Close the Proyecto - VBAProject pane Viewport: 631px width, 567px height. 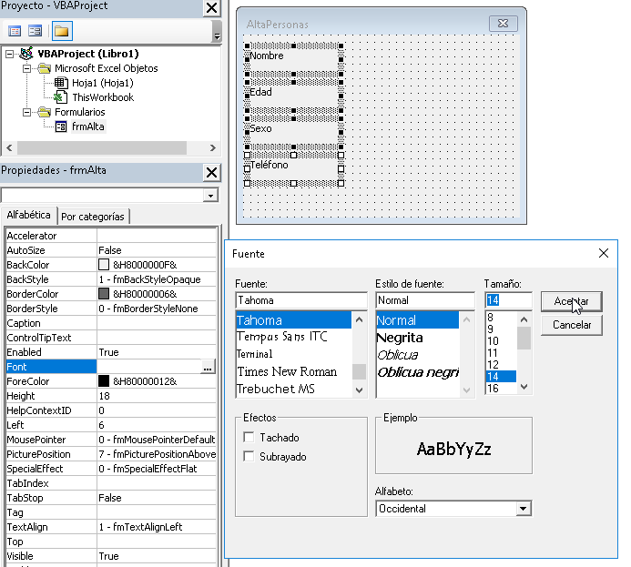[x=211, y=8]
